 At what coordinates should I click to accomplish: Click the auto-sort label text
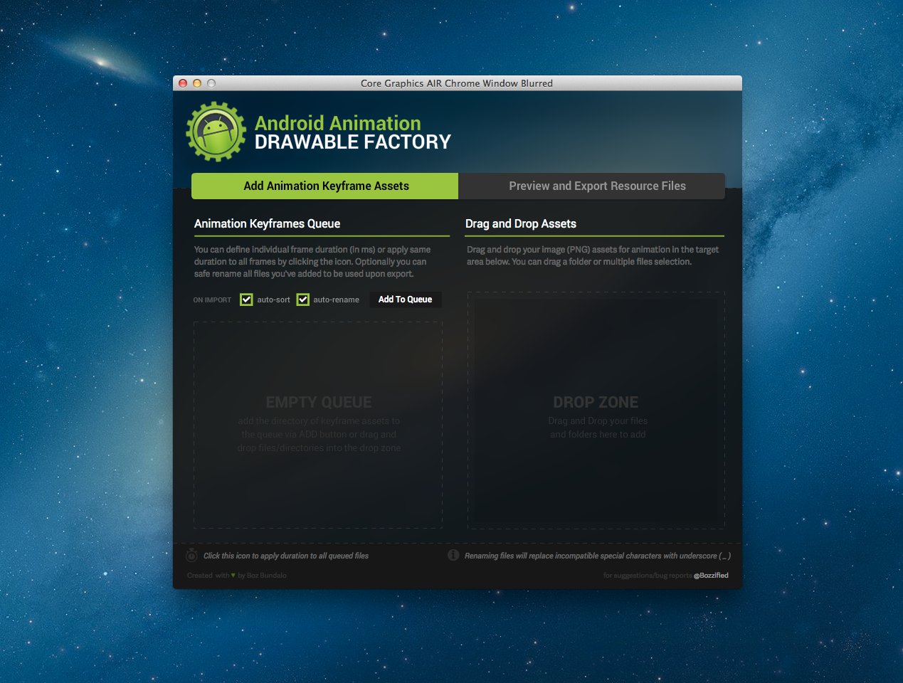pyautogui.click(x=274, y=300)
